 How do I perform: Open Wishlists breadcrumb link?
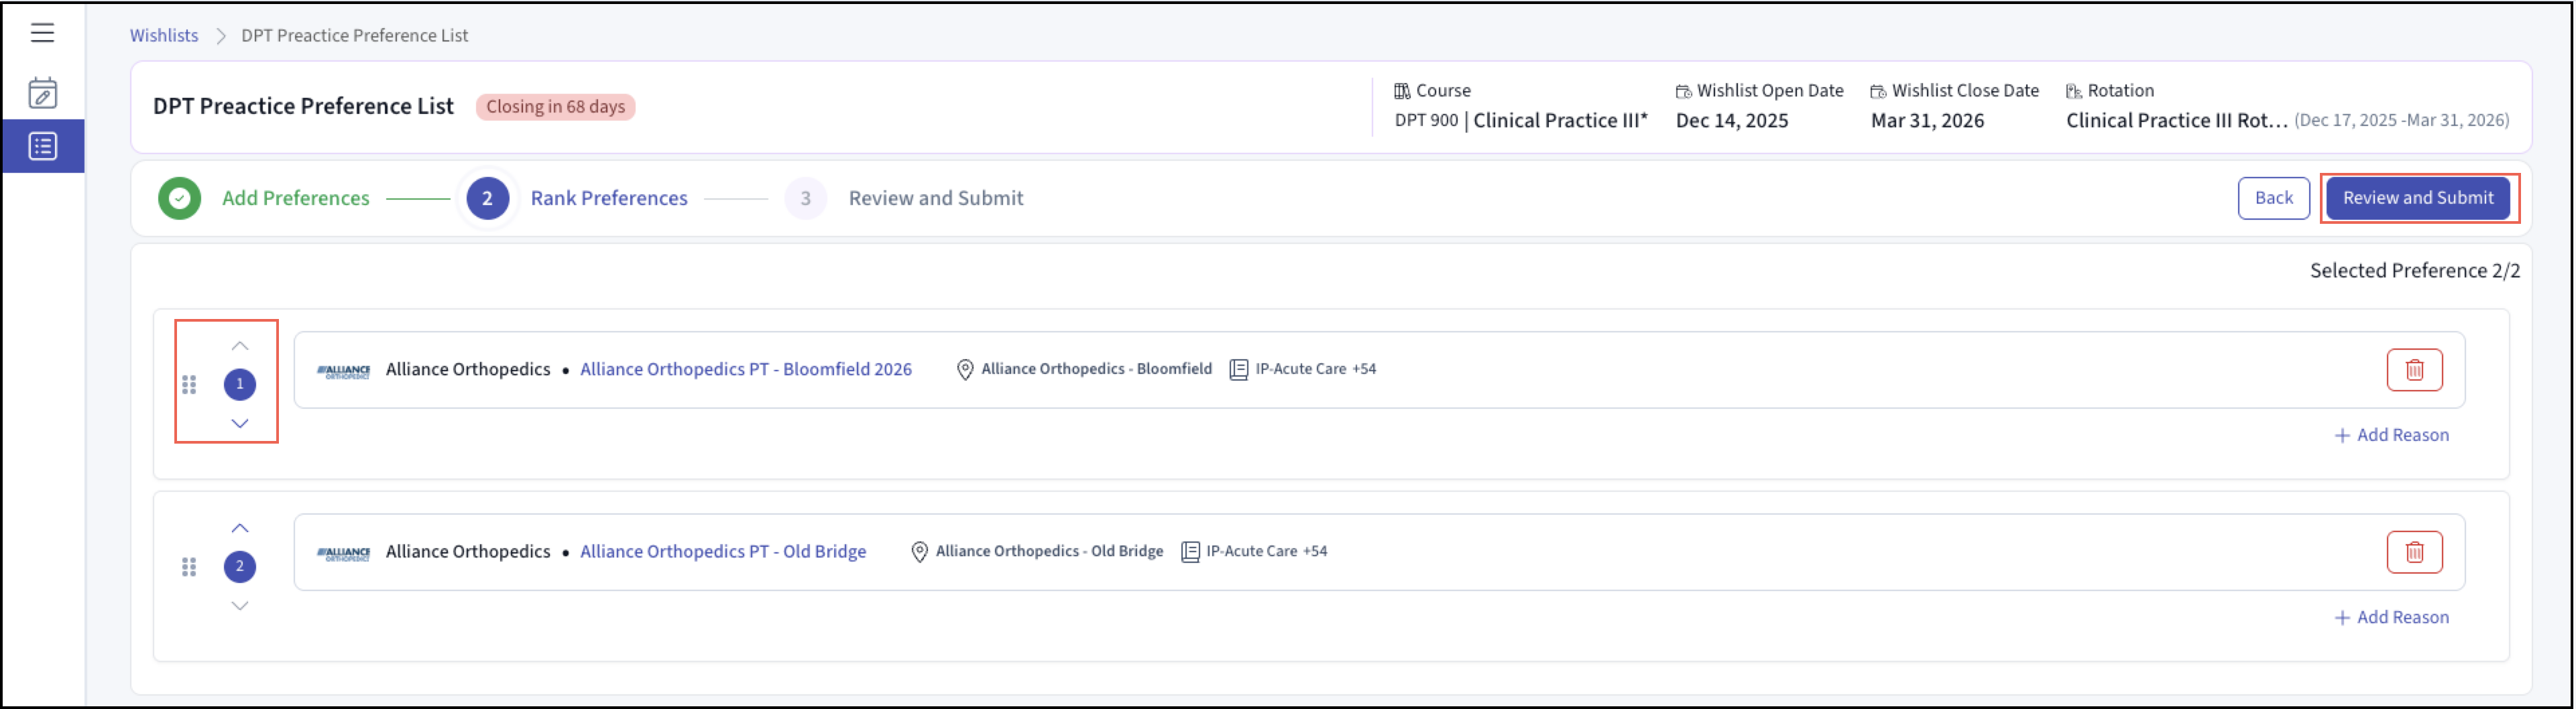pos(164,36)
